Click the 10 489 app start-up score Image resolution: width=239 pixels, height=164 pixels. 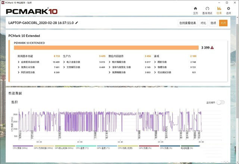coord(56,62)
